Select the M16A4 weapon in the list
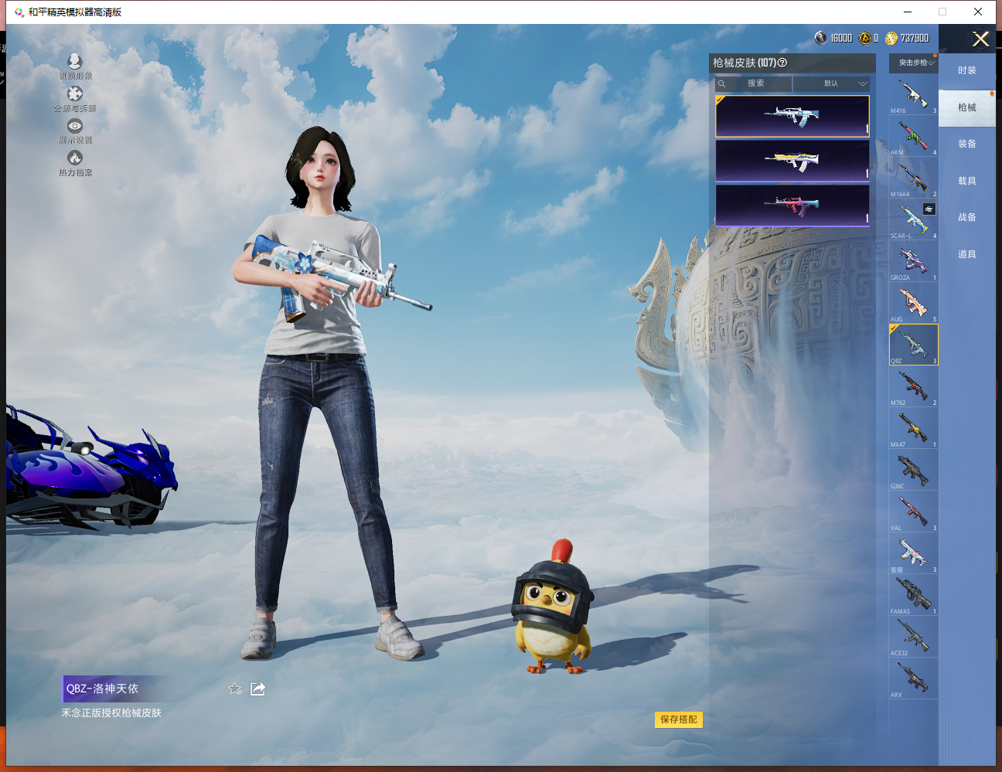 [913, 178]
